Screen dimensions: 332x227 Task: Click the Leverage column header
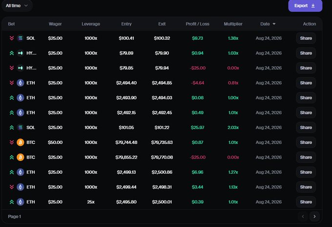91,24
